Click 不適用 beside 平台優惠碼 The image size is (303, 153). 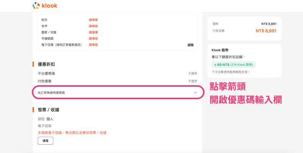193,73
